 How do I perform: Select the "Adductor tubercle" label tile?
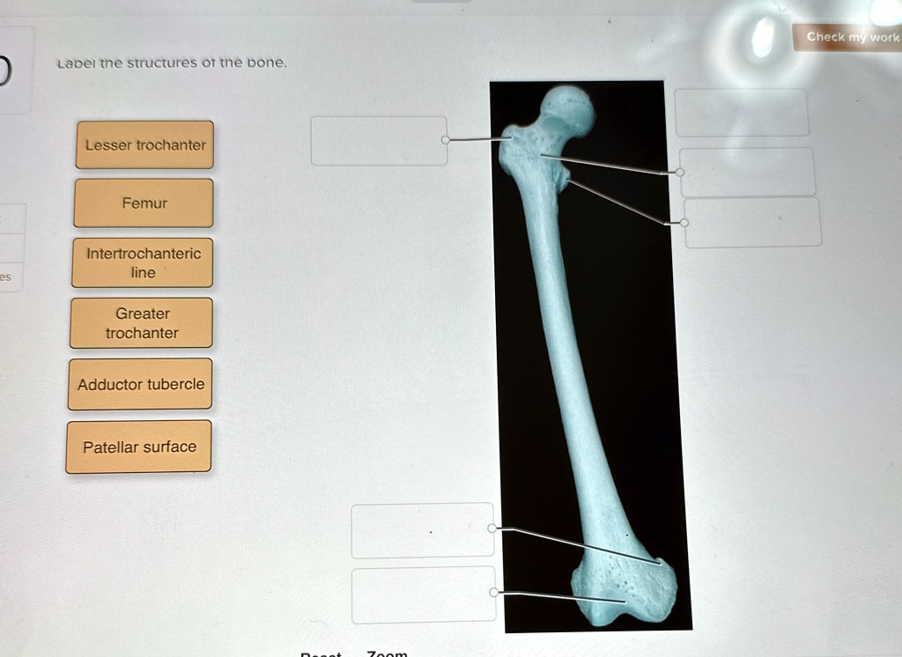click(x=139, y=384)
